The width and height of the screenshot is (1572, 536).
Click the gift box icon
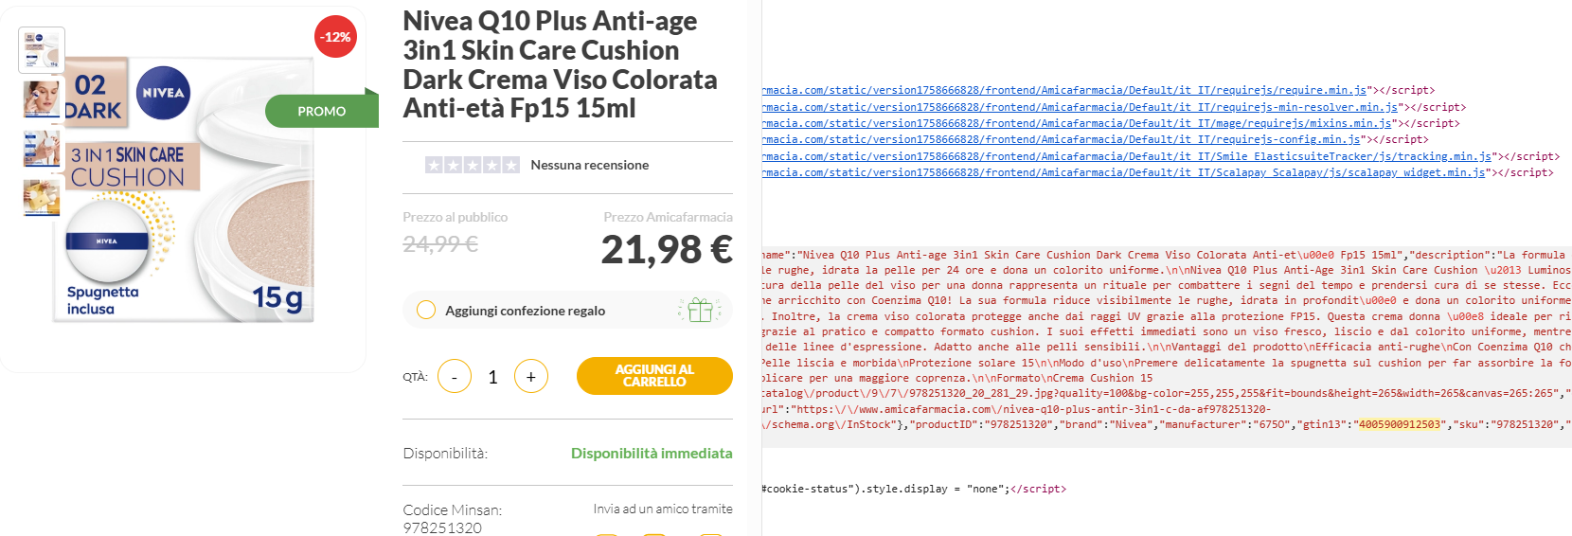click(700, 310)
